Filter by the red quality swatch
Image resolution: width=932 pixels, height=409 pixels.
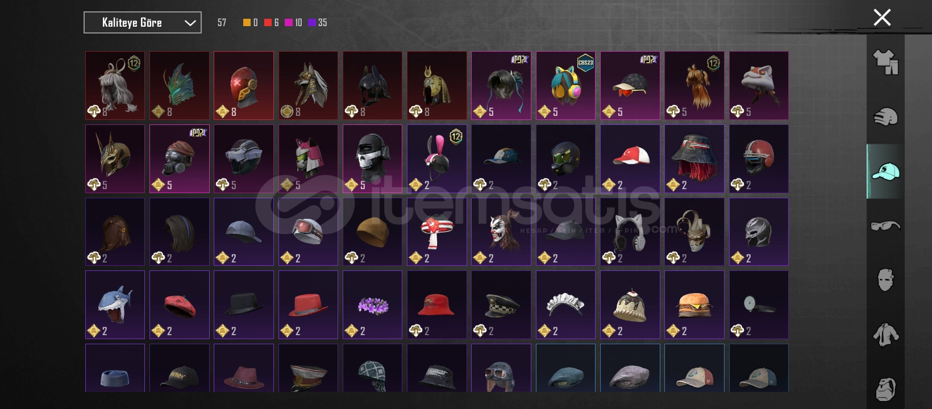pyautogui.click(x=268, y=23)
